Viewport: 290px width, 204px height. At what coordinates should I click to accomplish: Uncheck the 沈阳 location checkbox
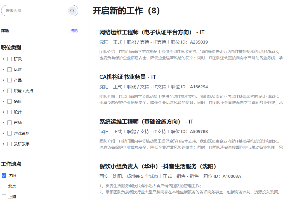(4, 175)
